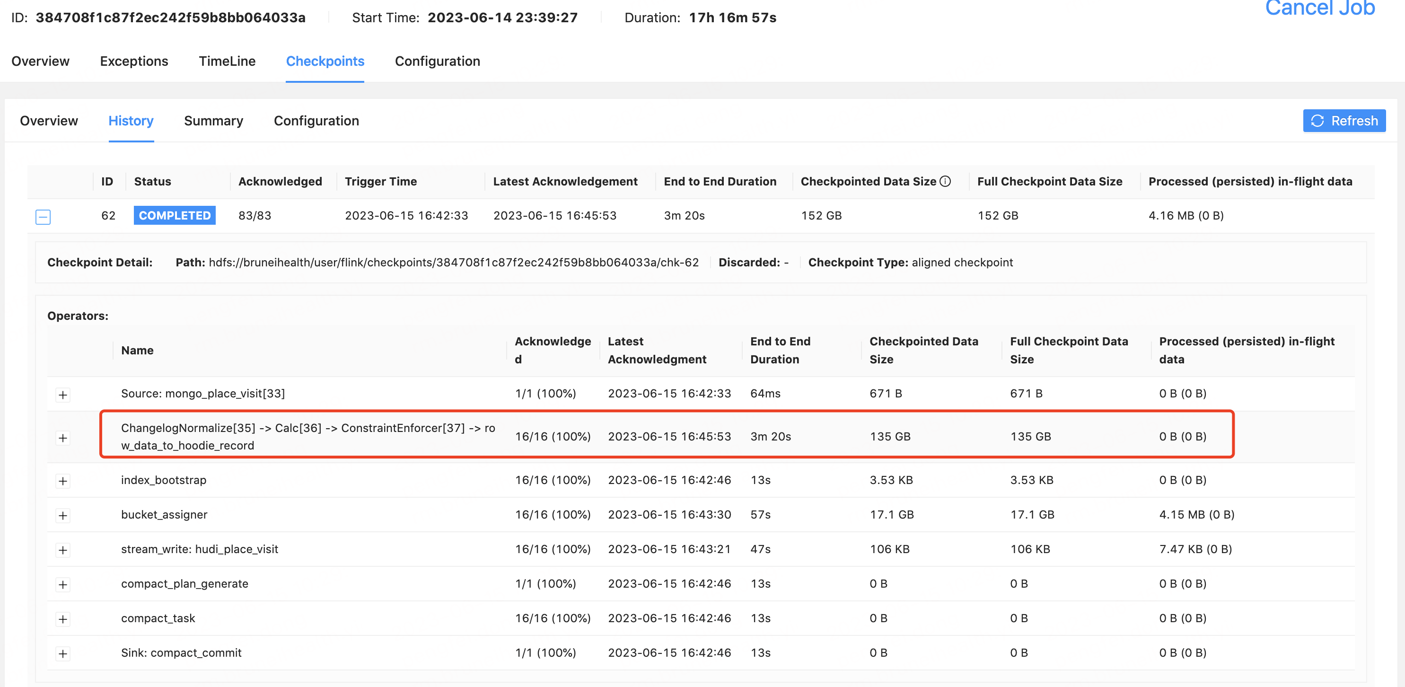Screen dimensions: 1405x687
Task: Open checkpoint Configuration sub-tab
Action: click(316, 121)
